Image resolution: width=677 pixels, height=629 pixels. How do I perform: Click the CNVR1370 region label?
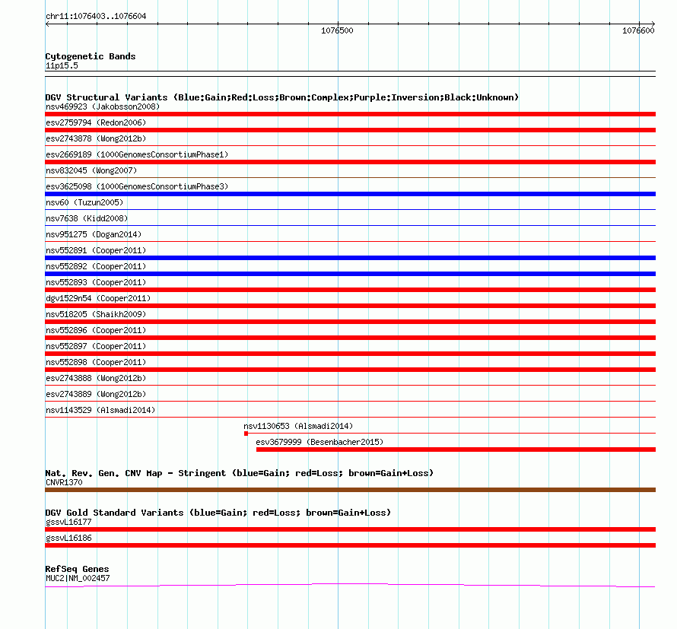coord(64,482)
